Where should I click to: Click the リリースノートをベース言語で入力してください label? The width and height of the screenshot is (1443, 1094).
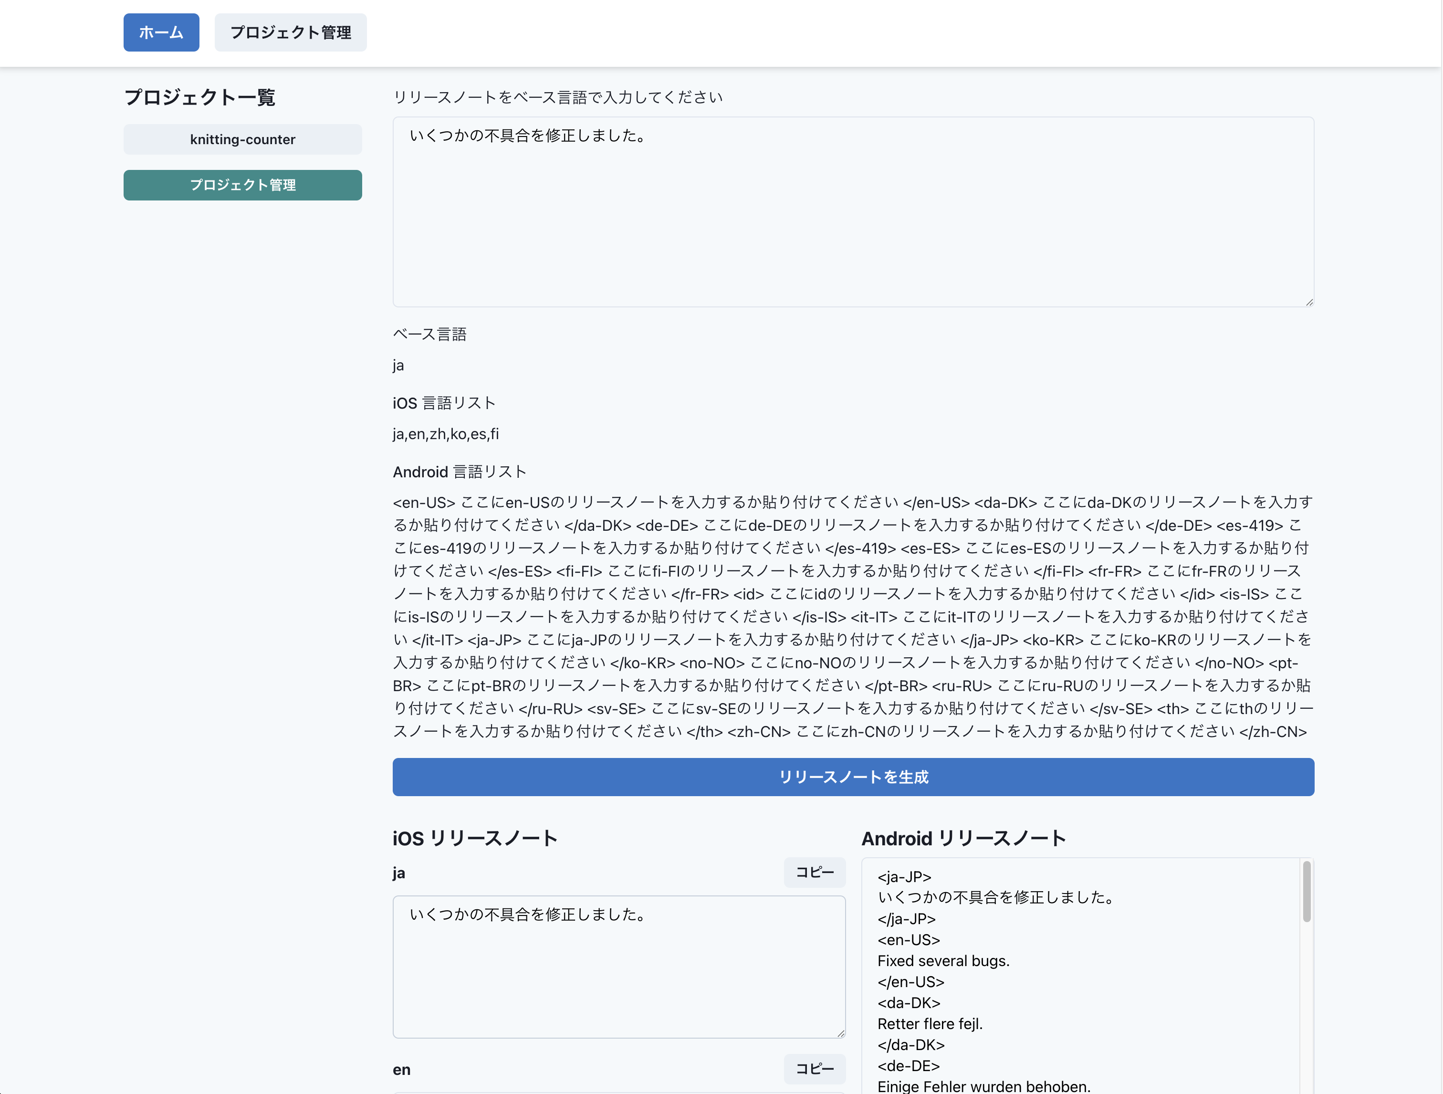tap(558, 97)
